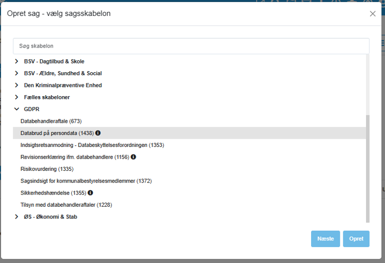385x263 pixels.
Task: Select Databehandleraftale (673) template
Action: [51, 121]
